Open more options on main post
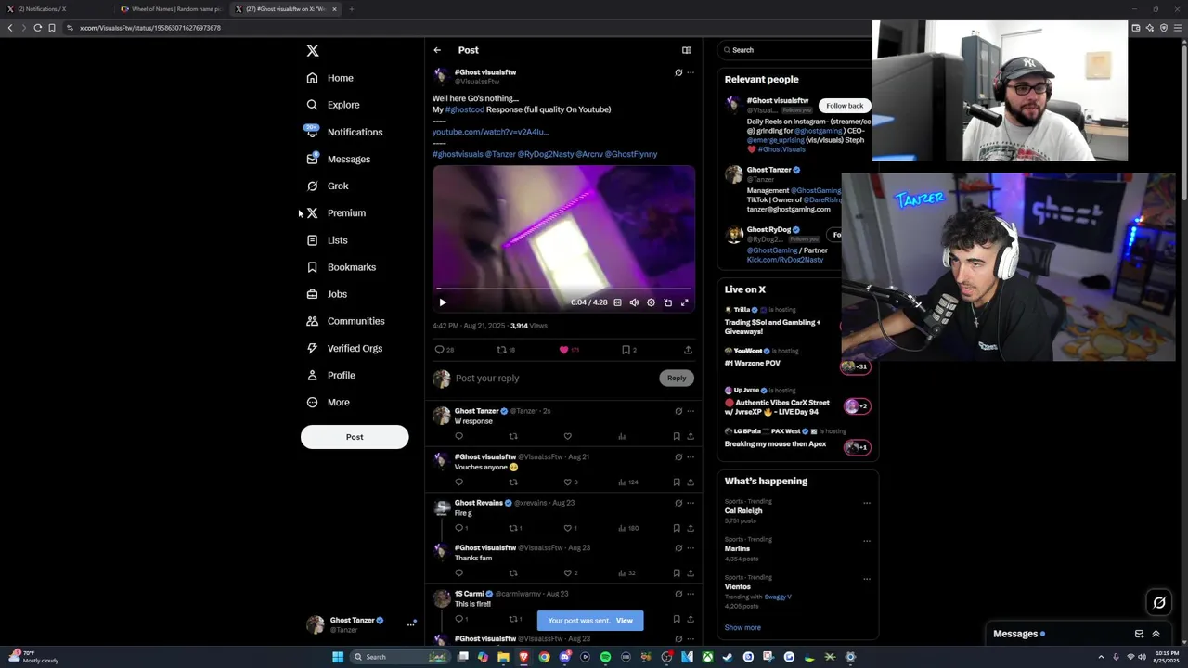The image size is (1188, 668). tap(690, 72)
